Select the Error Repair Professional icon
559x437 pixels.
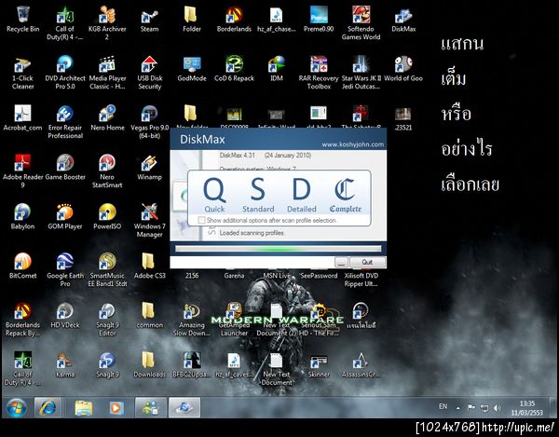(65, 122)
